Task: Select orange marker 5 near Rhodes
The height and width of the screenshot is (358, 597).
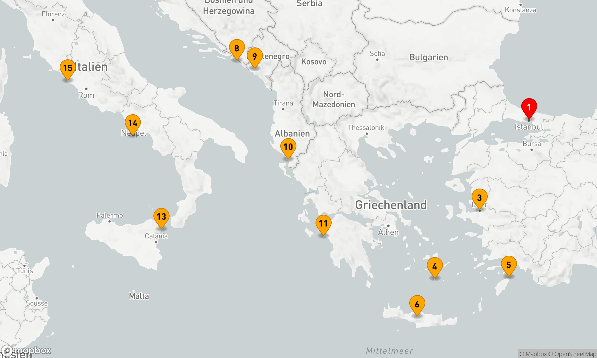Action: tap(509, 265)
